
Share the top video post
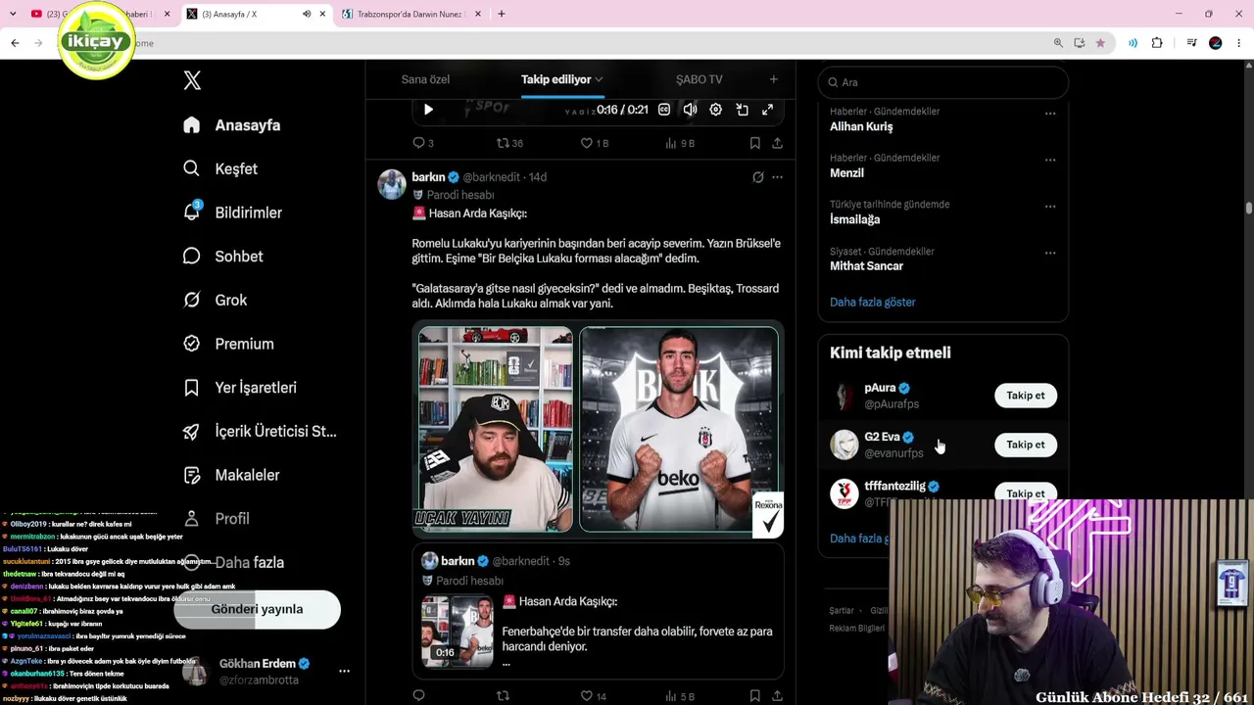click(x=777, y=143)
